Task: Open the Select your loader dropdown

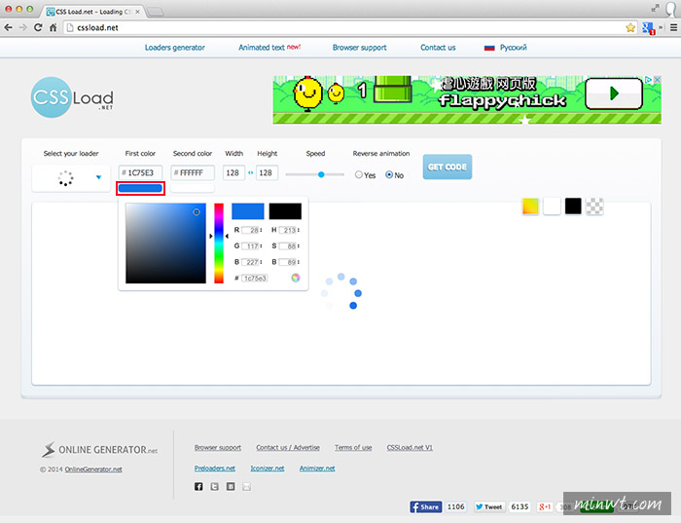Action: click(70, 178)
